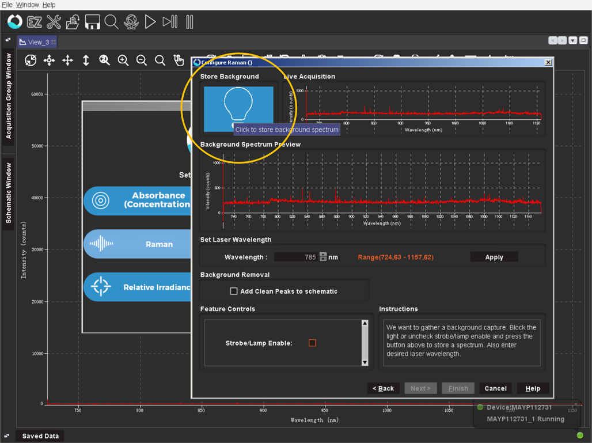Click the open project folder icon

(x=73, y=22)
